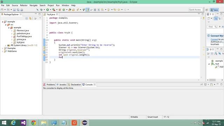Click the New file toolbar icon
Screen dimensions: 224x126
coord(2,10)
